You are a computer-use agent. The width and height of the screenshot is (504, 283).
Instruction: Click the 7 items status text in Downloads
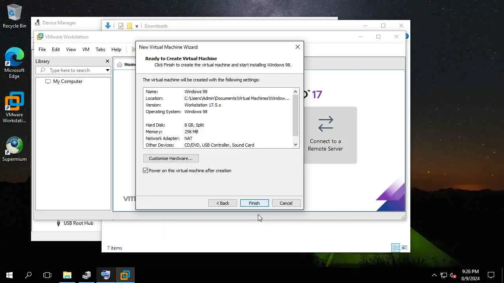click(x=115, y=248)
